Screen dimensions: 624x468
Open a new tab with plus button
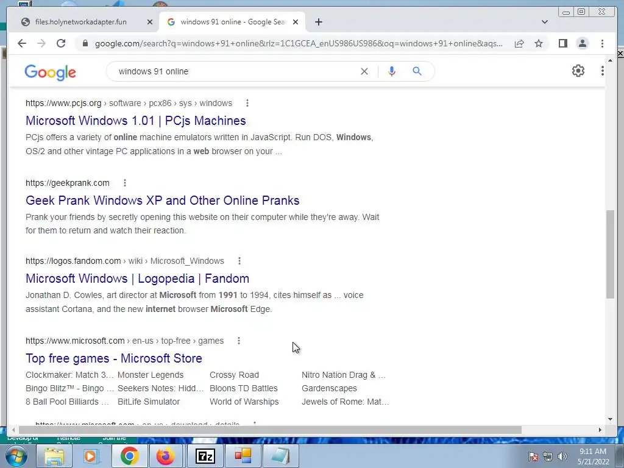click(318, 22)
